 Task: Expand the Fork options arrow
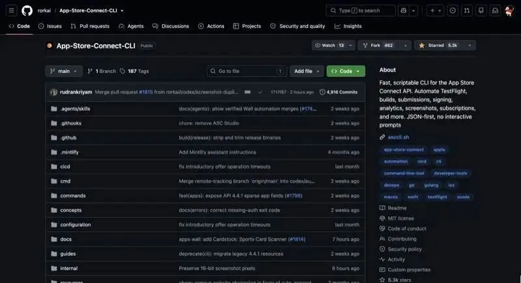[405, 45]
